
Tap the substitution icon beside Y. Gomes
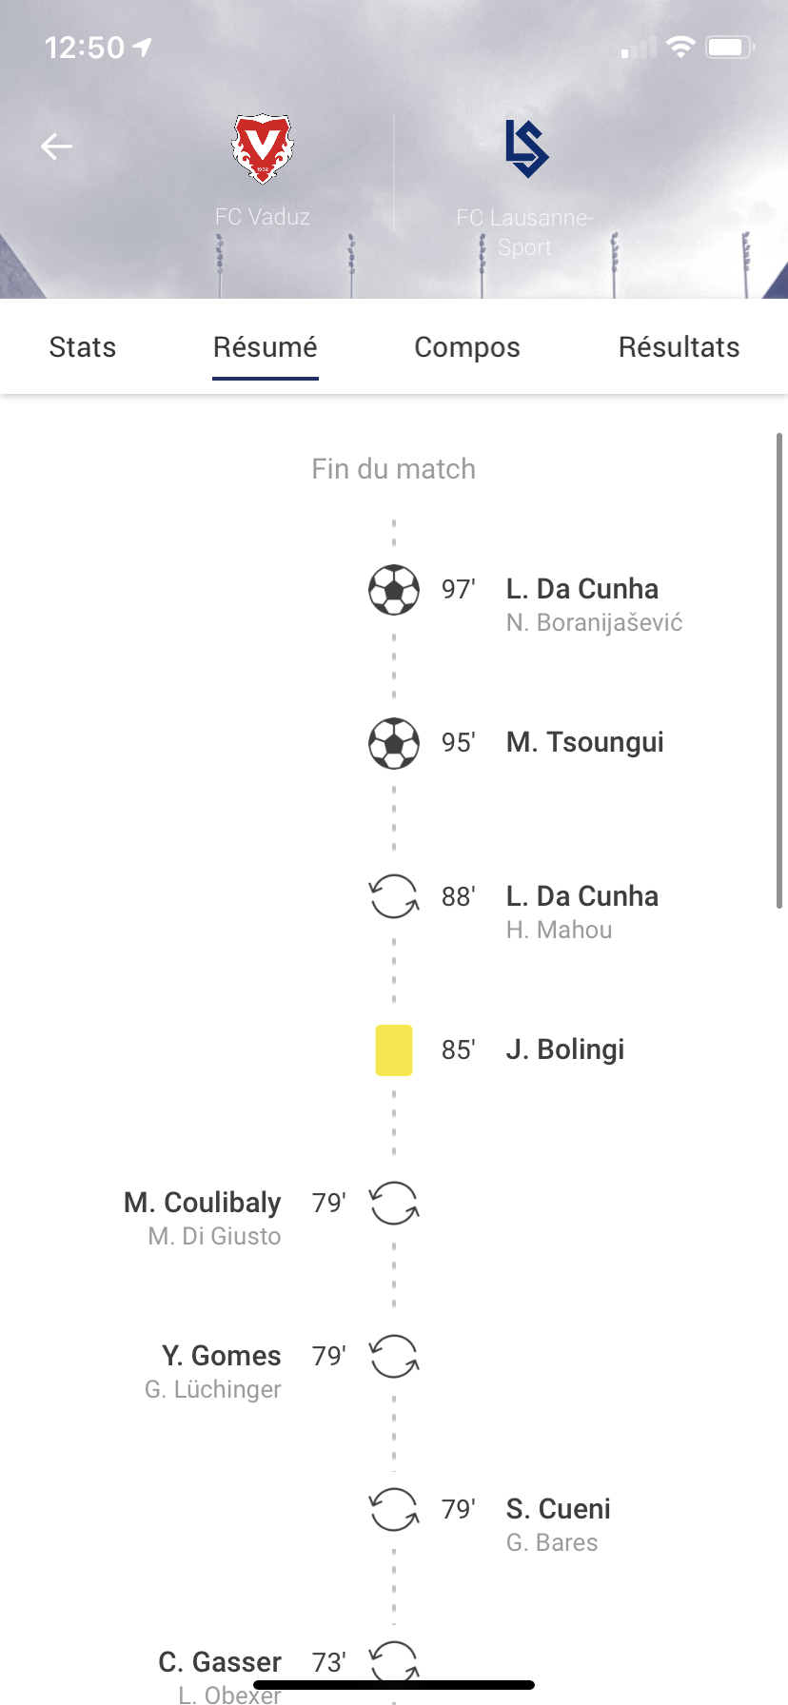click(394, 1356)
